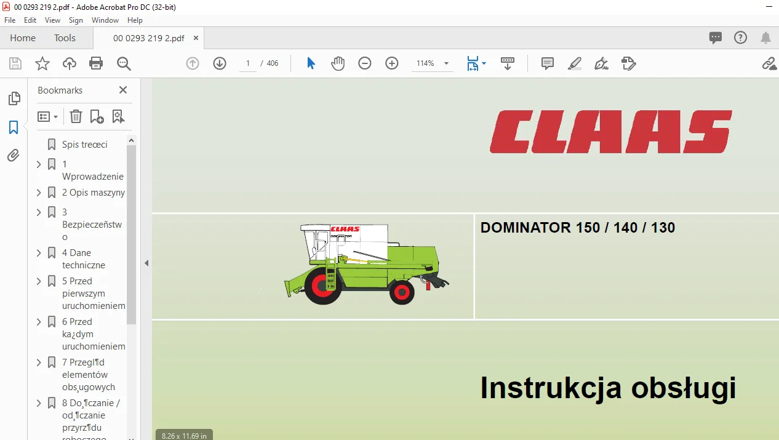This screenshot has height=440, width=779.
Task: Click the scrolling mode keyboard icon
Action: (508, 63)
